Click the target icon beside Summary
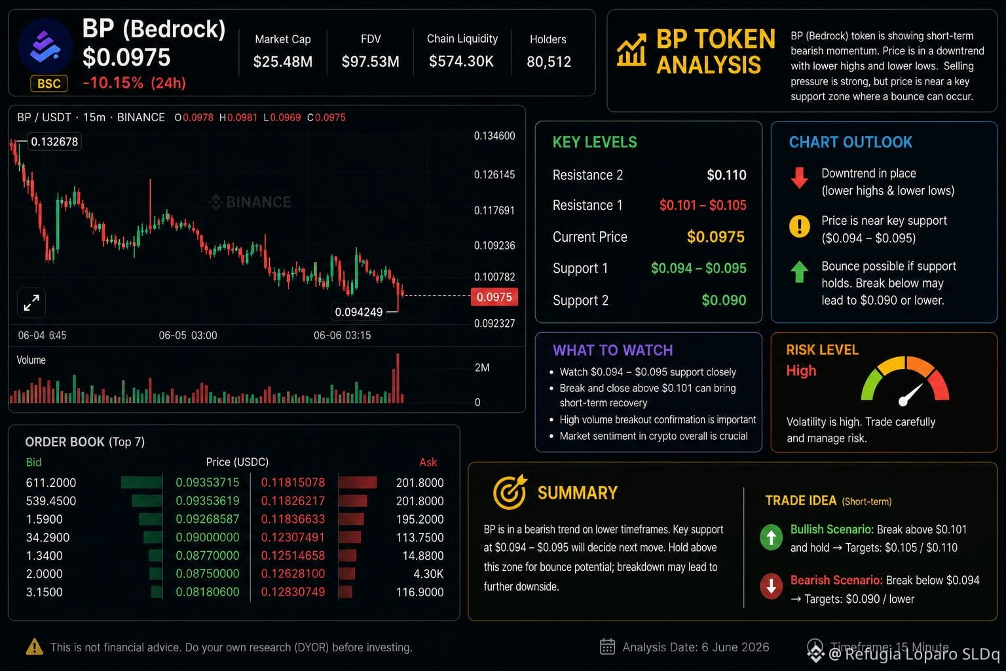1006x671 pixels. point(510,492)
